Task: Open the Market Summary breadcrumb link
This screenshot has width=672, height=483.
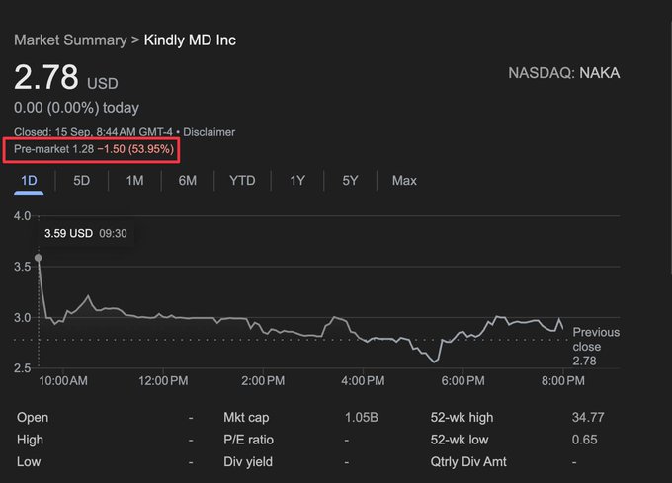Action: 70,40
